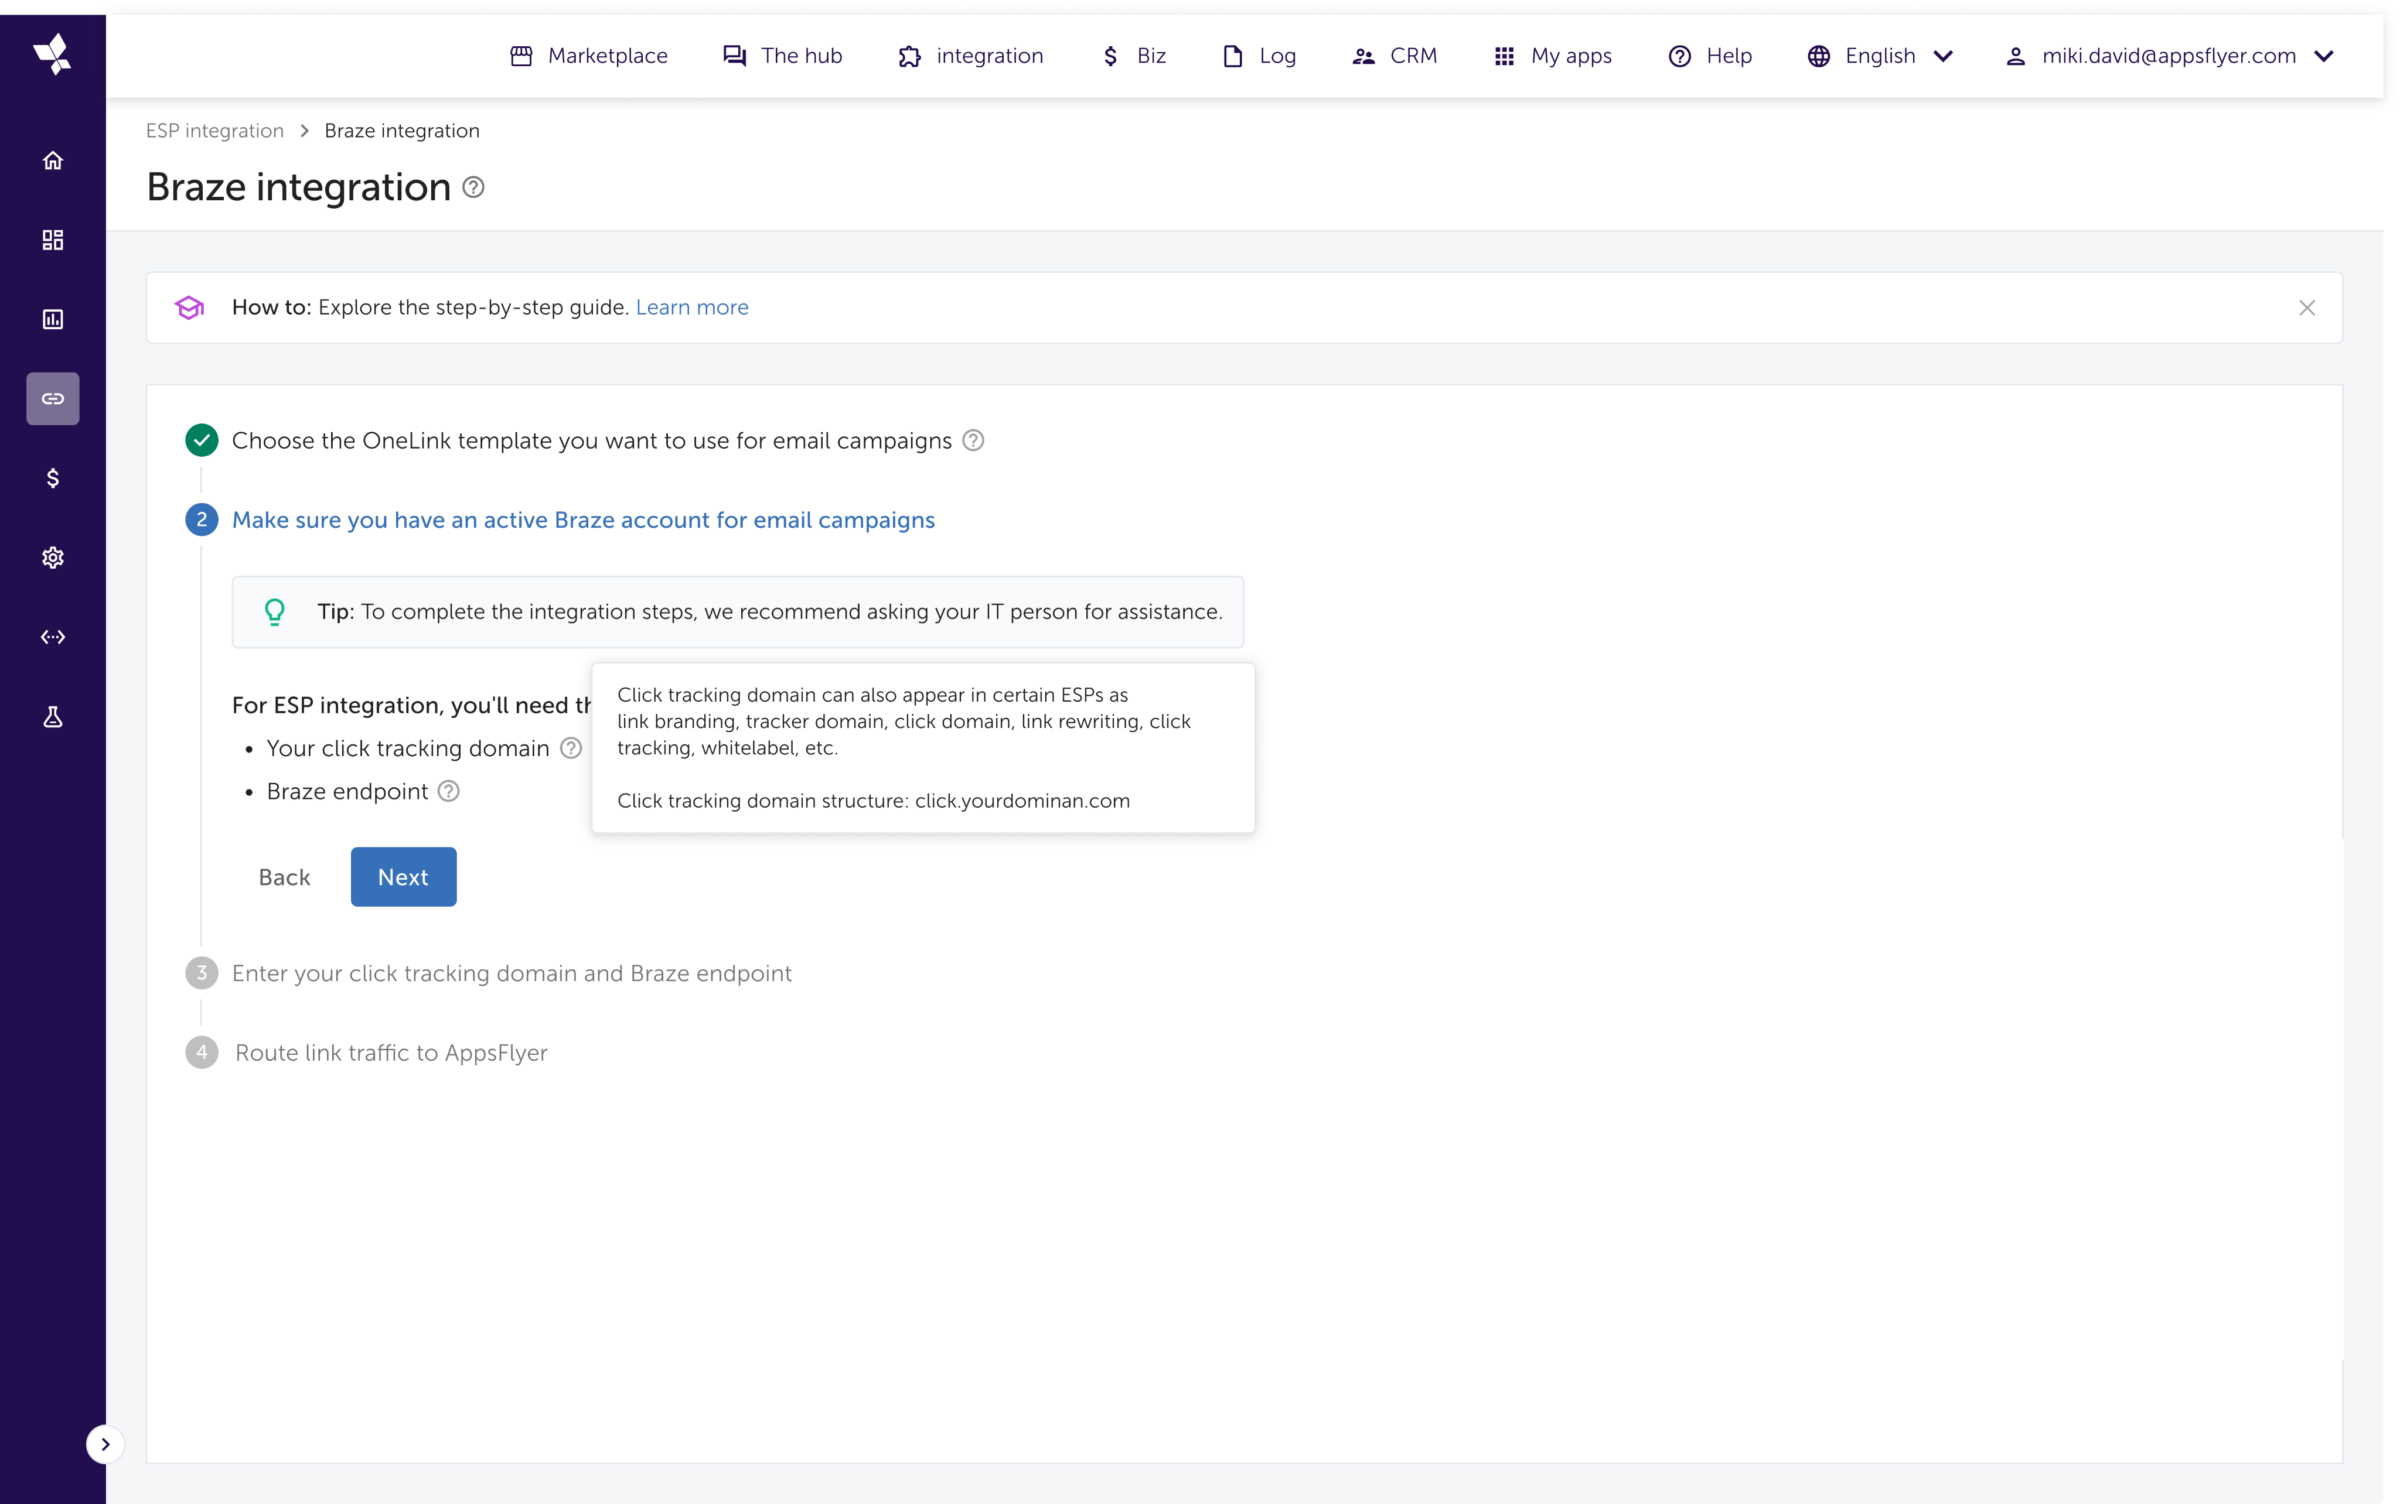Open the dollar sign sidebar icon

53,478
